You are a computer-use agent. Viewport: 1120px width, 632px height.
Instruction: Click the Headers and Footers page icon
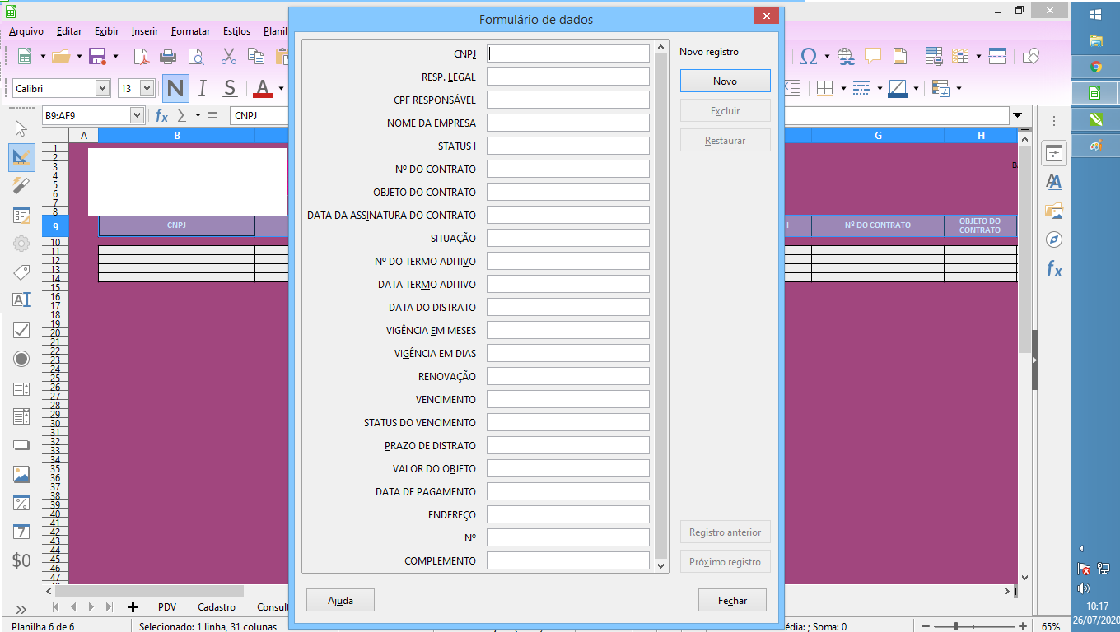pos(899,56)
